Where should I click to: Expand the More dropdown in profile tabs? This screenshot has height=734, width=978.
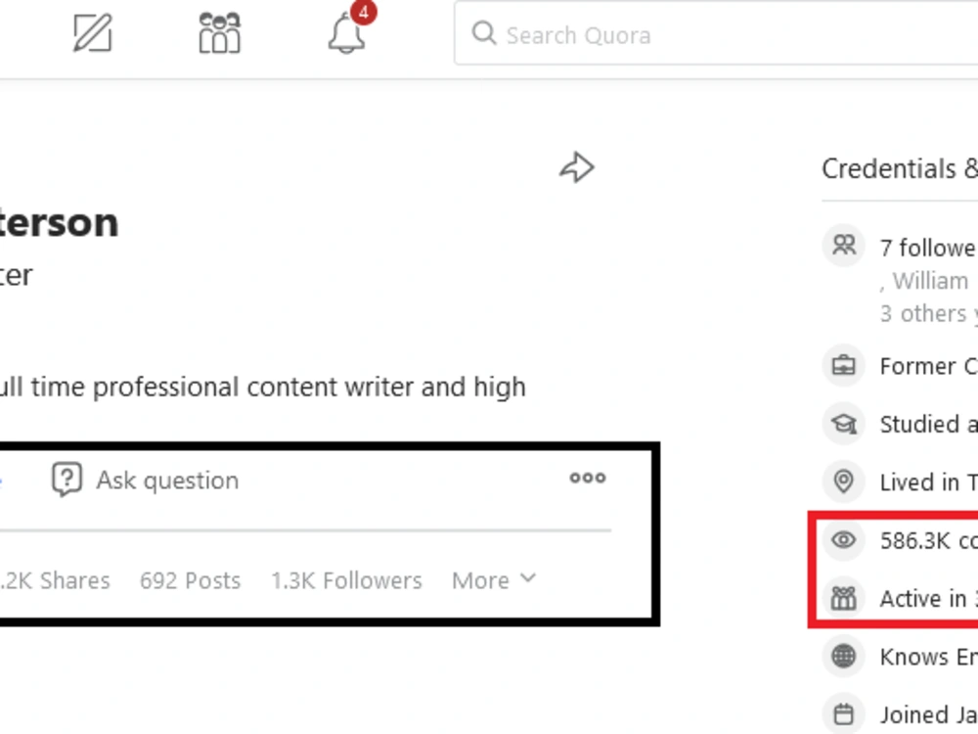(494, 580)
